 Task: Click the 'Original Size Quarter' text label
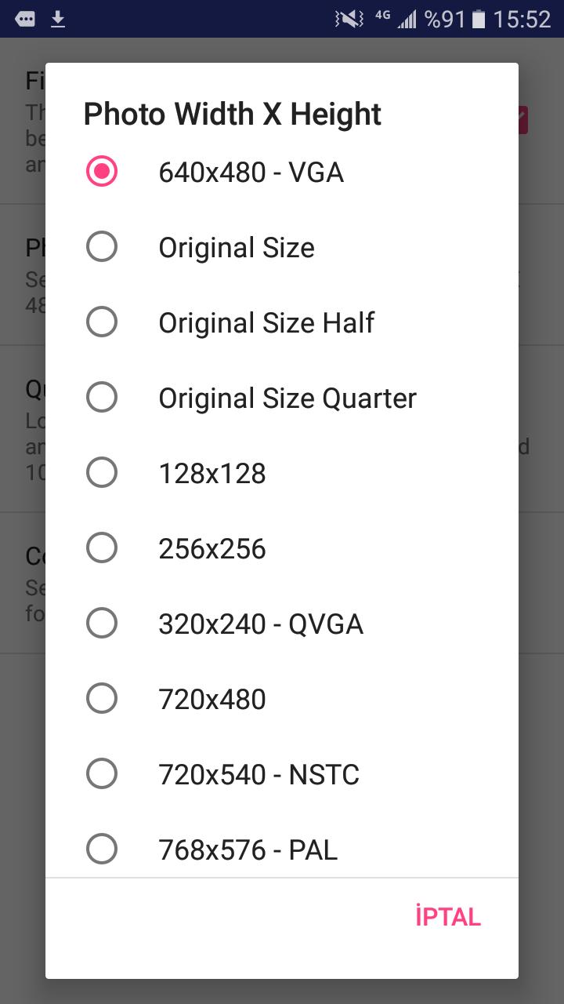(x=287, y=398)
